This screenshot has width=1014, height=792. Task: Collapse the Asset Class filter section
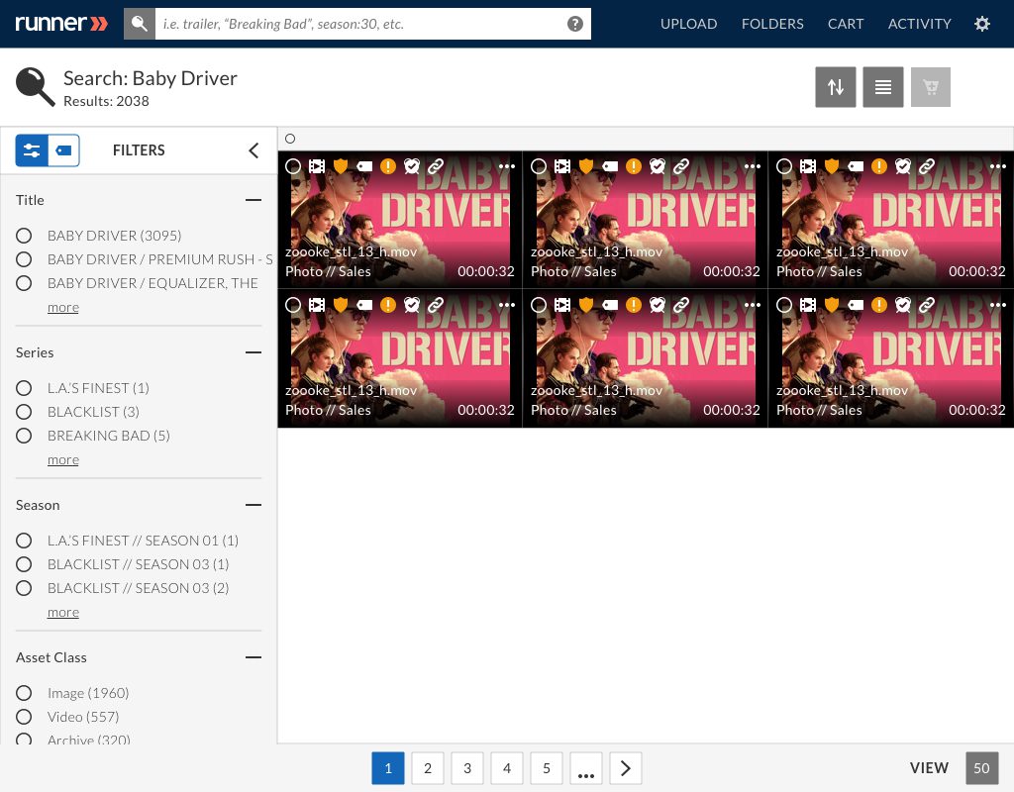coord(253,657)
